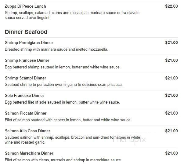184x165 pixels.
Task: Click the Dinner Seafood section heading
Action: pos(26,32)
